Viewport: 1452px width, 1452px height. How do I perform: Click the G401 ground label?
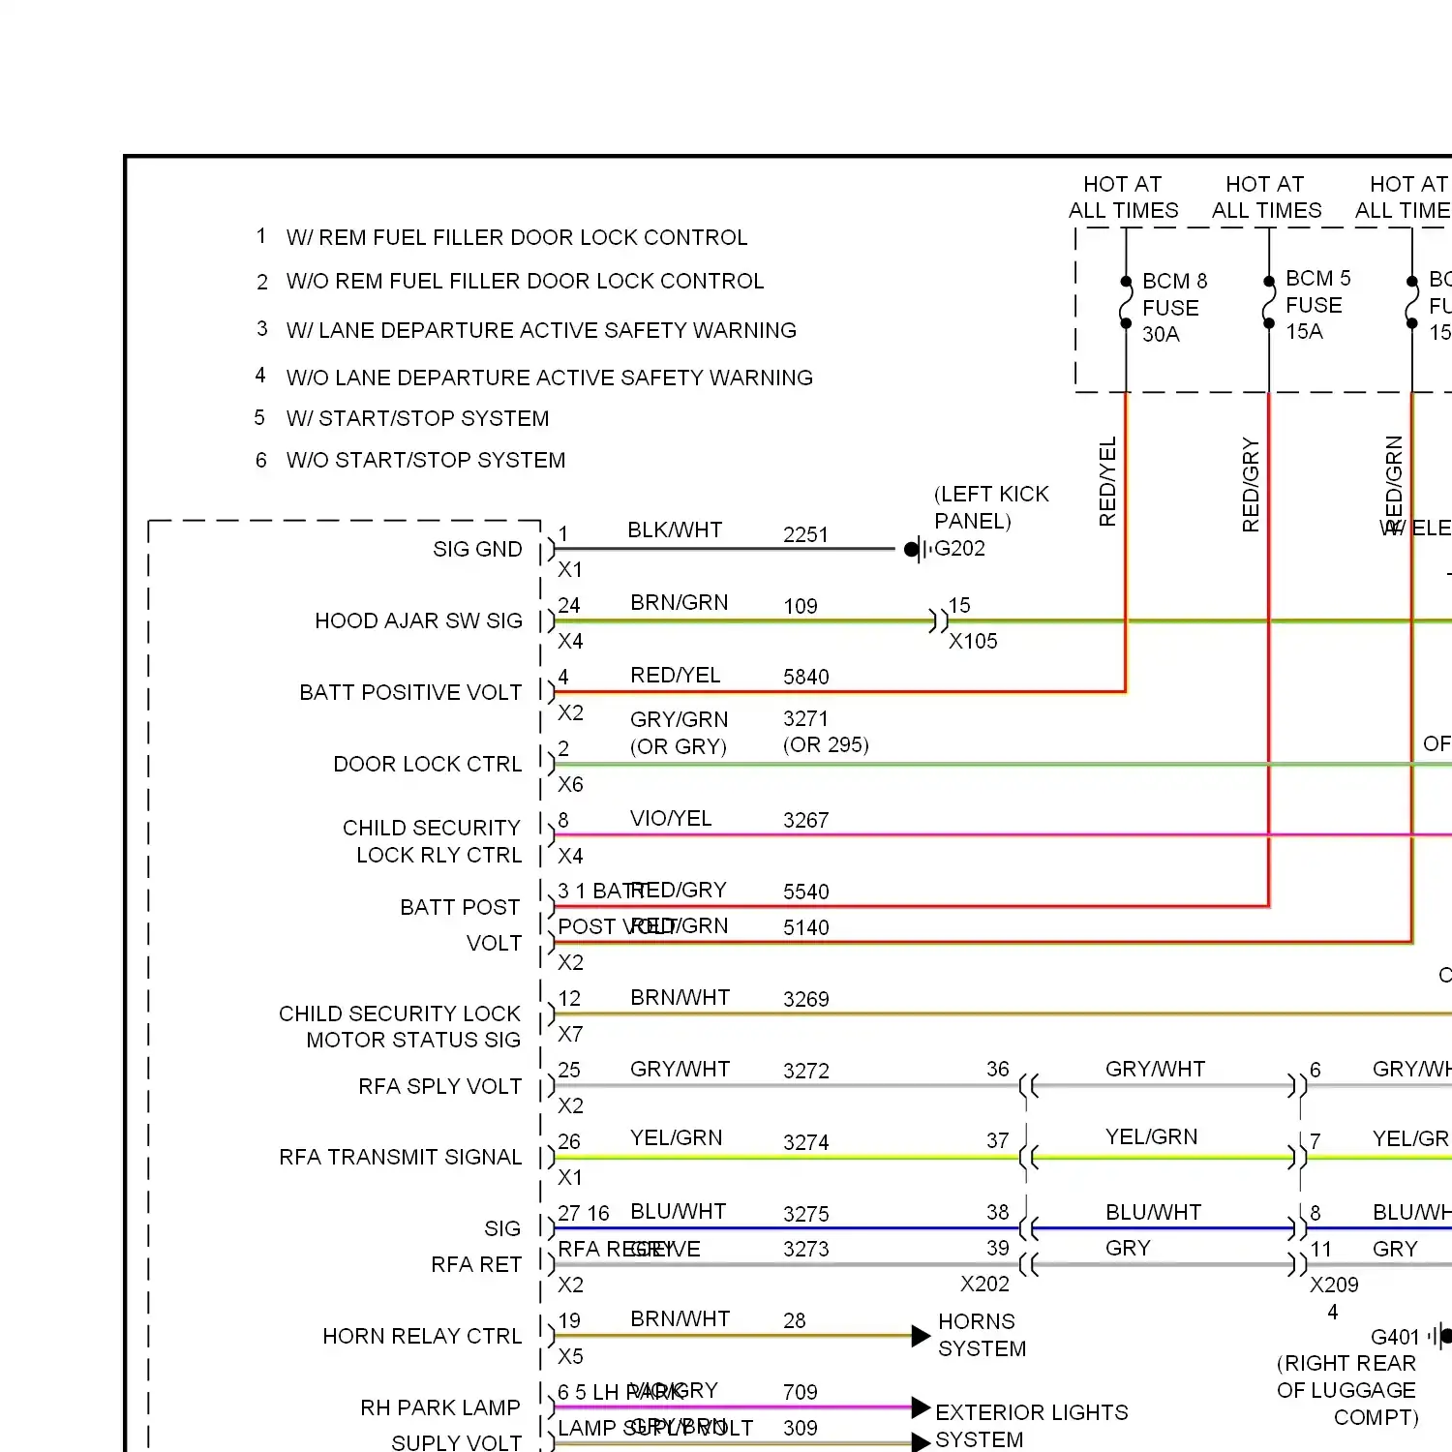(x=1395, y=1337)
